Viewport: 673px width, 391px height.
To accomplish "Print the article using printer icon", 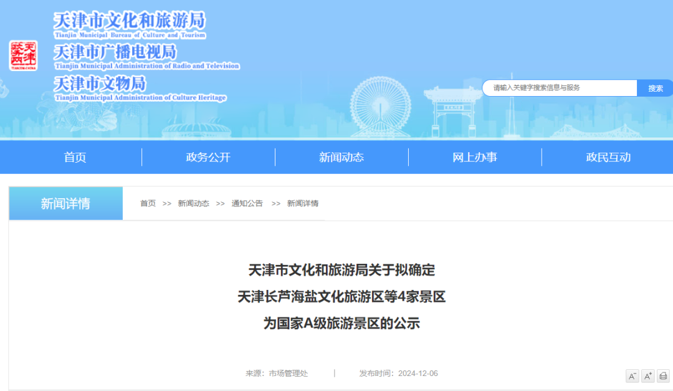I will click(x=663, y=375).
